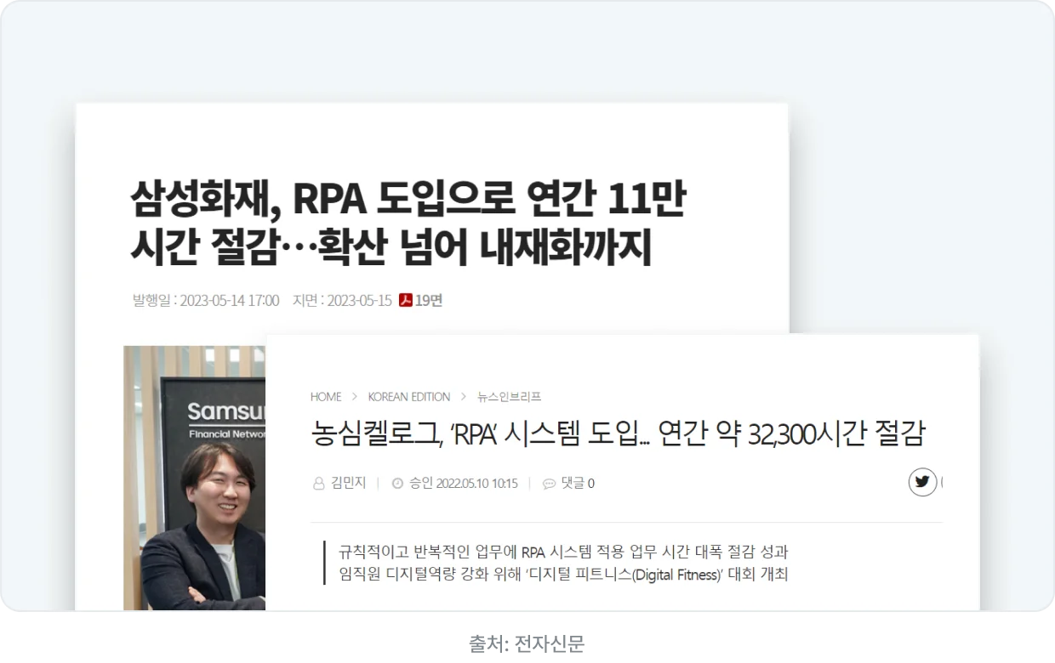
Task: Click the 발행일 2023-05-14 publish date
Action: (206, 300)
